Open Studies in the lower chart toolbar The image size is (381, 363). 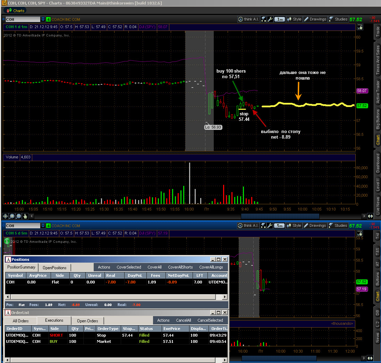pos(338,225)
